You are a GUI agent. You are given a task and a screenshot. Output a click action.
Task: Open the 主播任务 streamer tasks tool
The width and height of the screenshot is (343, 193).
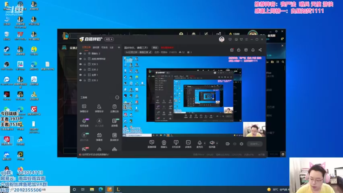(114, 109)
